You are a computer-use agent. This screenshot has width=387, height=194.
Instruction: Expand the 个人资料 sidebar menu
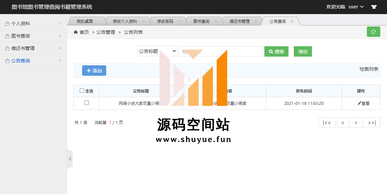(x=33, y=23)
